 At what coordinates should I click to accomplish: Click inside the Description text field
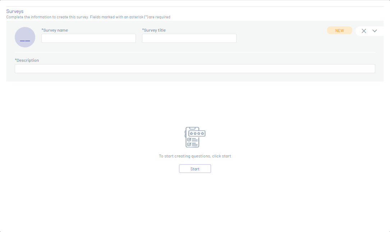pyautogui.click(x=195, y=69)
